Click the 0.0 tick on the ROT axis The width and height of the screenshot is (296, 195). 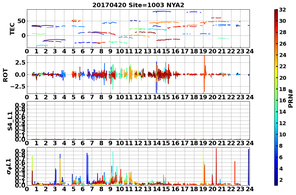[21, 75]
